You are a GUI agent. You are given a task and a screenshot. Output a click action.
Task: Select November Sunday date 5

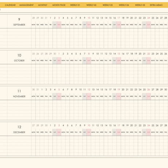pos(59,89)
